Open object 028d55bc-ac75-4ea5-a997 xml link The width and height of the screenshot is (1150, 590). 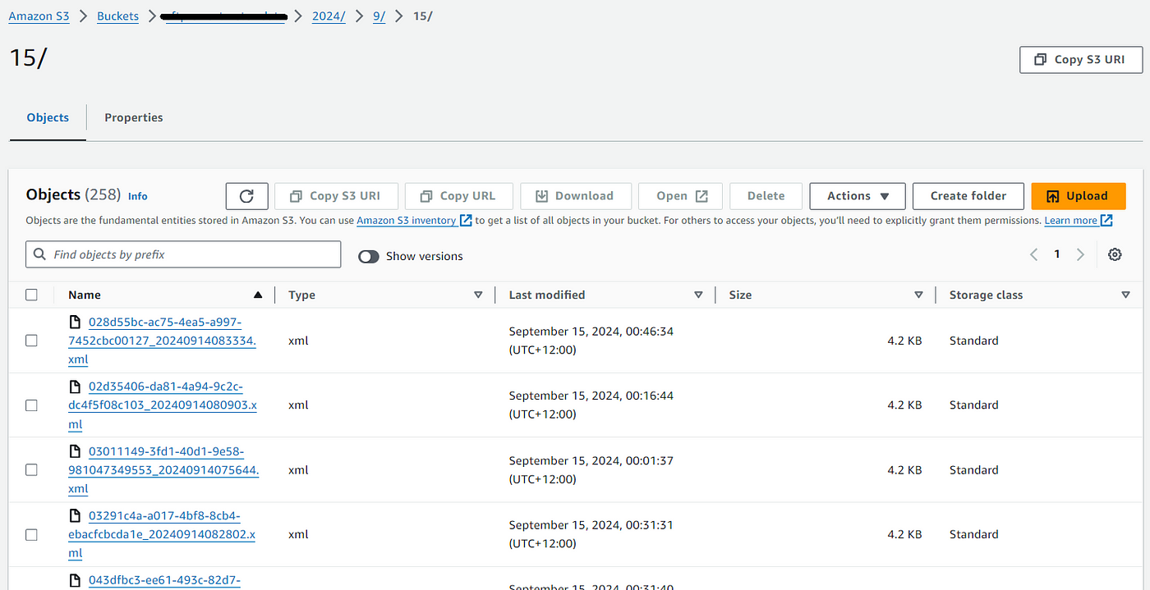162,341
